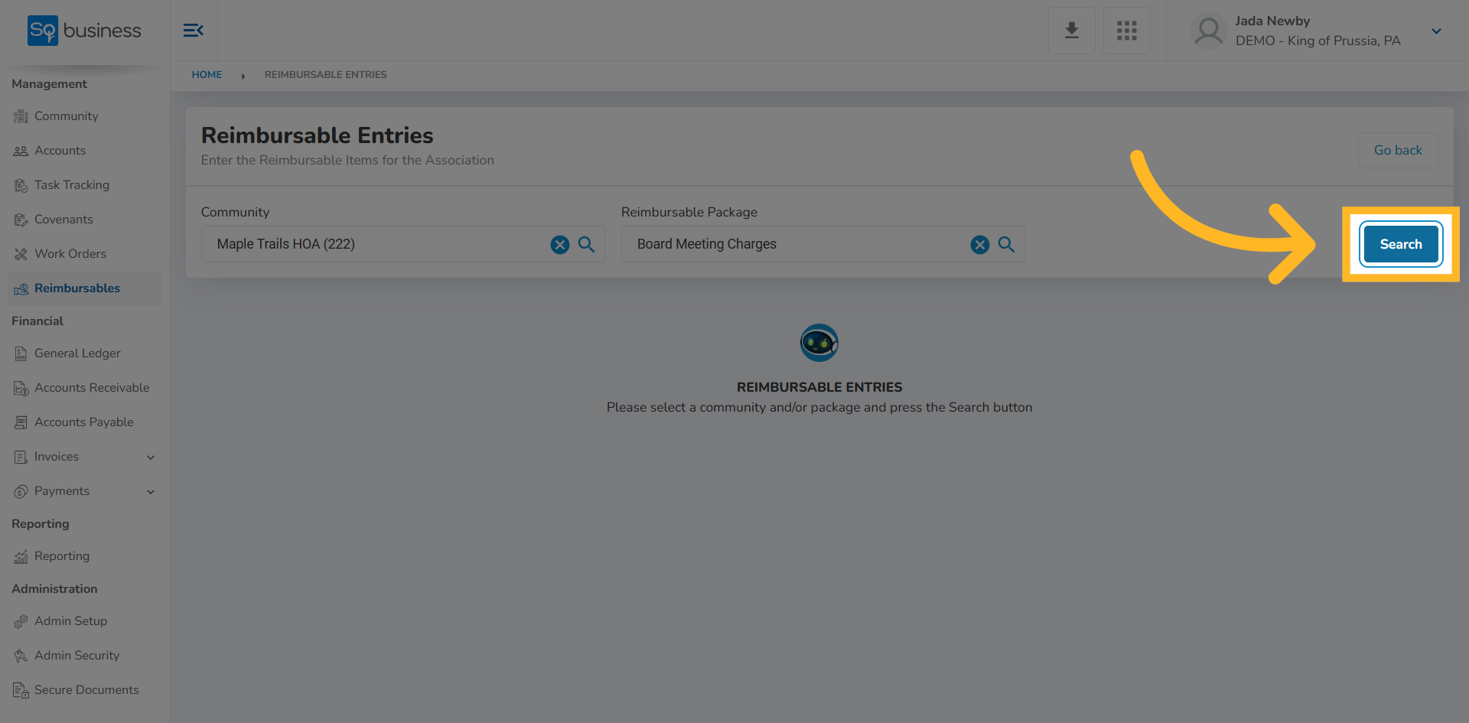The image size is (1469, 723).
Task: Open Community in the sidebar
Action: click(x=66, y=116)
